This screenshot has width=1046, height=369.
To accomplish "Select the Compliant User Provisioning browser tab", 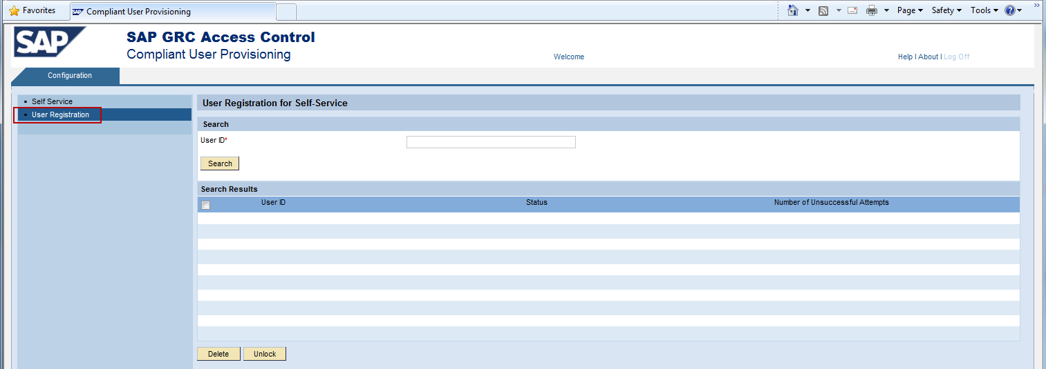I will click(172, 12).
